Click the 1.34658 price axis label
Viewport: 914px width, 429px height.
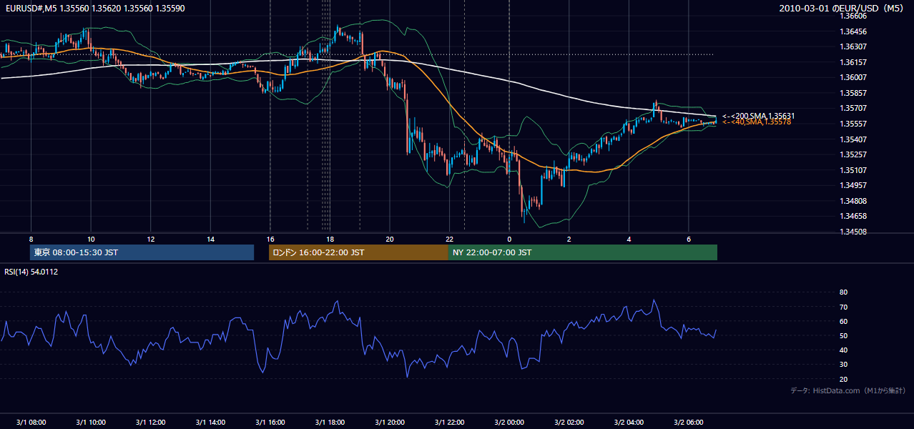click(x=854, y=216)
